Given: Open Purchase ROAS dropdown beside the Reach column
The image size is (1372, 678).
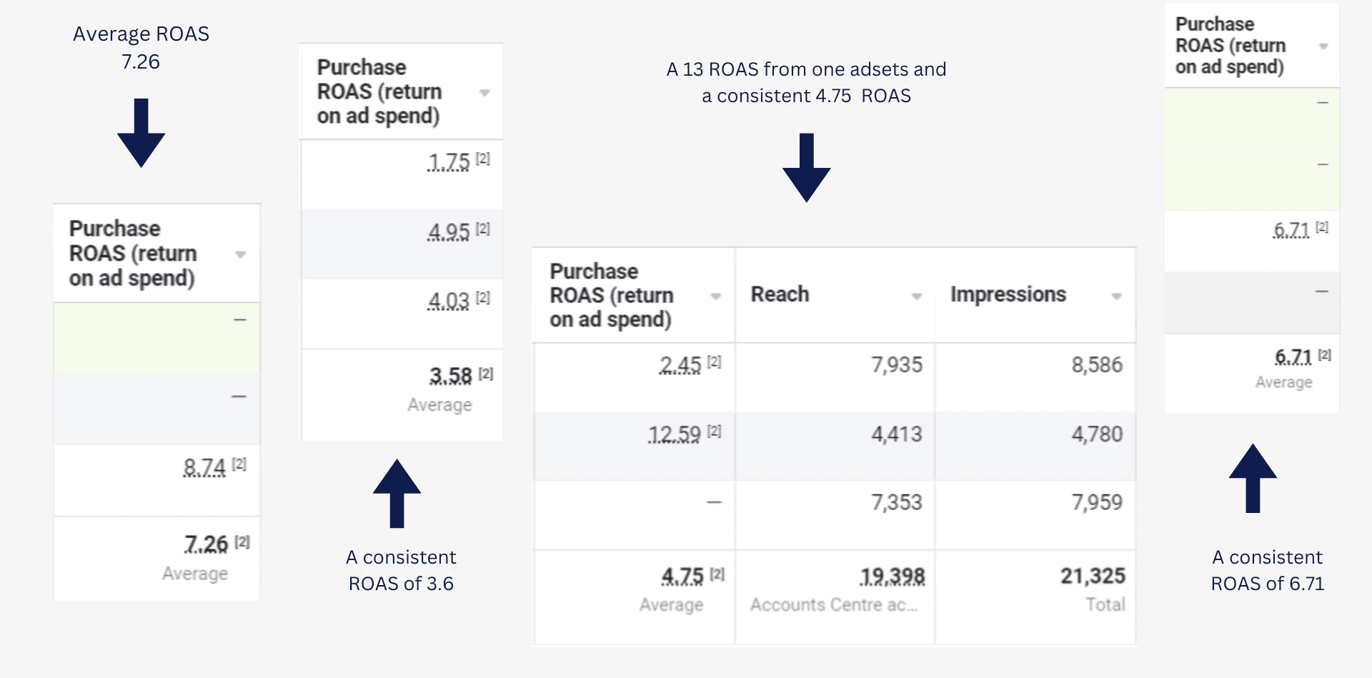Looking at the screenshot, I should 715,296.
